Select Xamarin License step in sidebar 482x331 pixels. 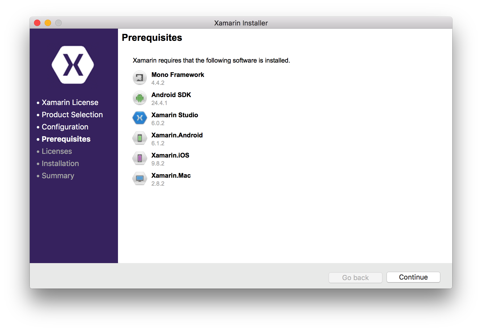point(70,102)
